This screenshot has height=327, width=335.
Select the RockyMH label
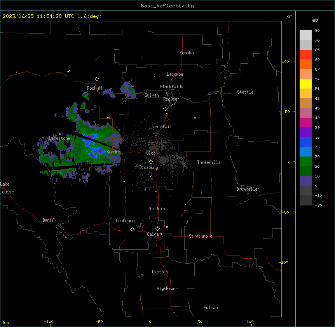[95, 88]
